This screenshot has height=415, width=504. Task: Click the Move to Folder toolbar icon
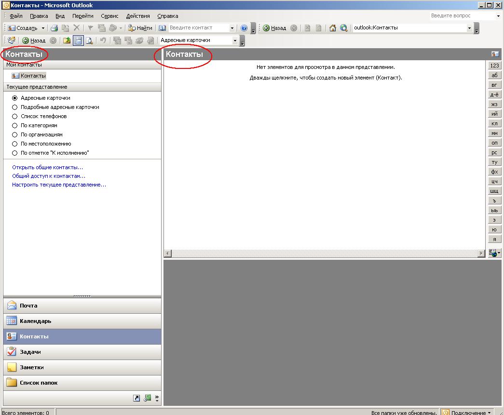click(66, 28)
